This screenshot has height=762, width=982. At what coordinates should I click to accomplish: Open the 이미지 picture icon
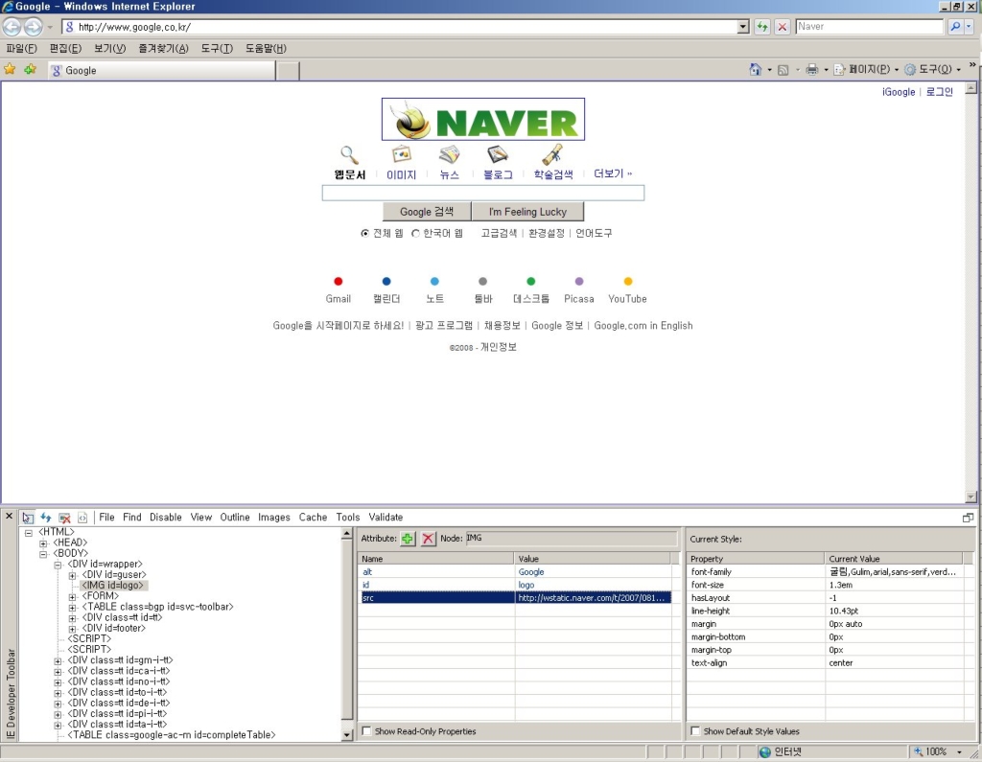point(401,154)
